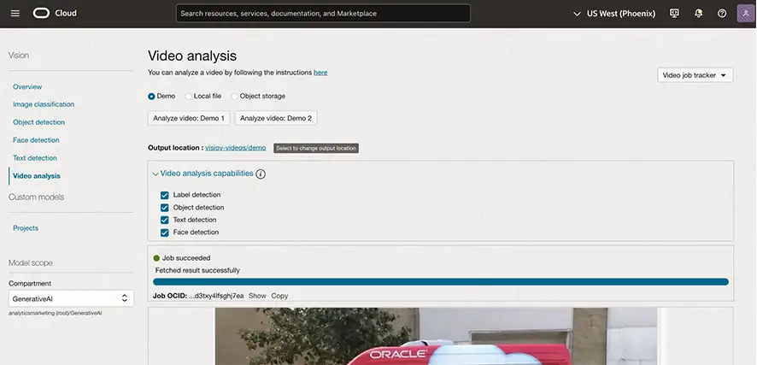Expand the GenerativeAI compartment dropdown

coord(71,298)
